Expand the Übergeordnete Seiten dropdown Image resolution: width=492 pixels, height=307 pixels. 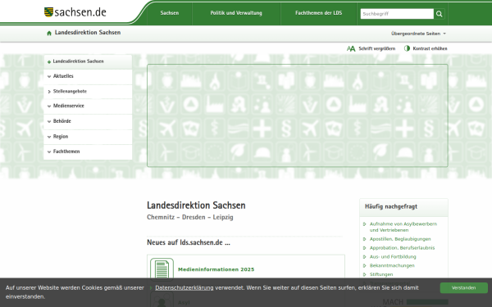[418, 34]
